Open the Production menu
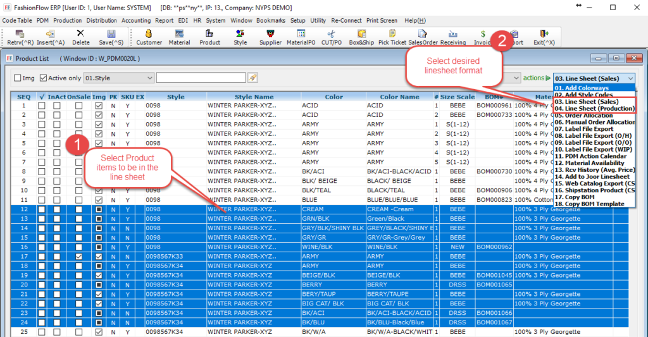This screenshot has width=648, height=337. click(67, 20)
